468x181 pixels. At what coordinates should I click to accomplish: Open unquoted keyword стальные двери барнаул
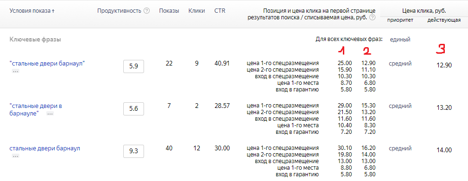click(45, 148)
